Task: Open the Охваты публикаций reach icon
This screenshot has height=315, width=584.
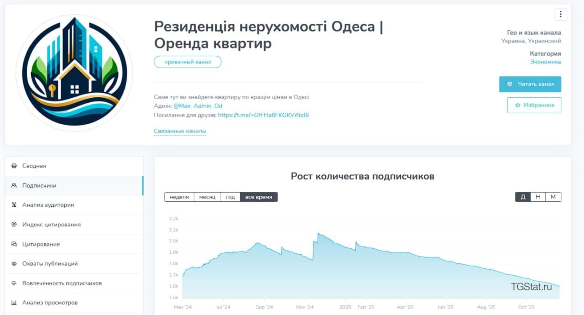Action: click(x=15, y=263)
